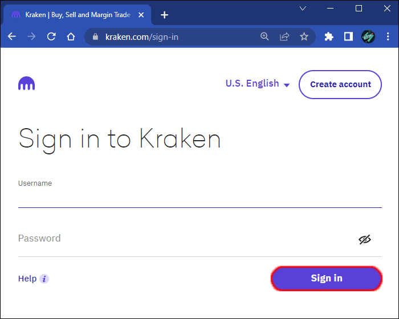Toggle password visibility eye icon
Viewport: 399px width, 319px height.
click(x=365, y=239)
